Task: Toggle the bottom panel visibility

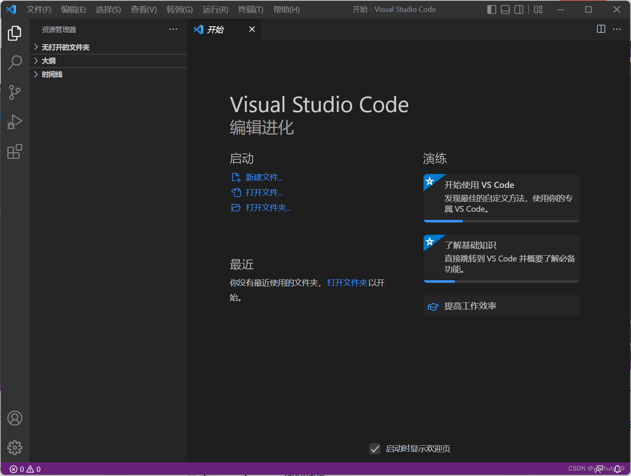Action: [x=505, y=9]
